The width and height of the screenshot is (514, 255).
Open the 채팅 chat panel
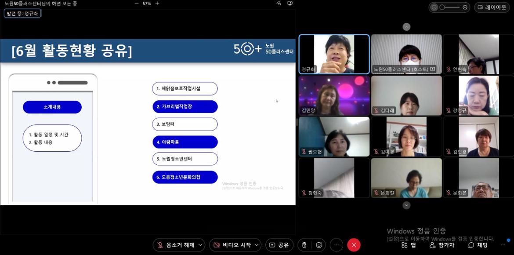click(478, 245)
